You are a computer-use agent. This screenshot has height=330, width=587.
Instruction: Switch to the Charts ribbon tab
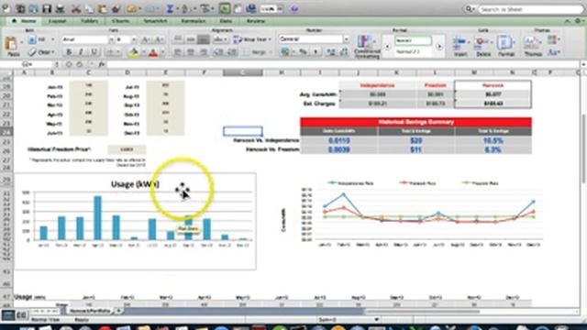[x=120, y=21]
